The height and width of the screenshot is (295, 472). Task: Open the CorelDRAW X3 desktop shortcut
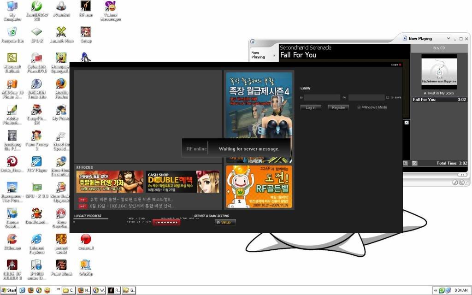37,11
